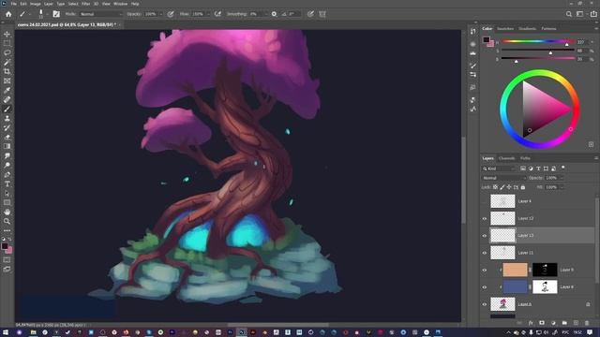Hide Layer 11
600x337 pixels.
pyautogui.click(x=485, y=253)
